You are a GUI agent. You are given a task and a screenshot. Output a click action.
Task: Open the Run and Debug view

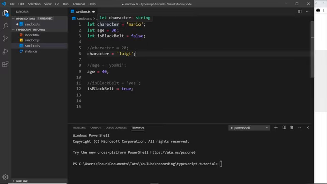[x=5, y=51]
